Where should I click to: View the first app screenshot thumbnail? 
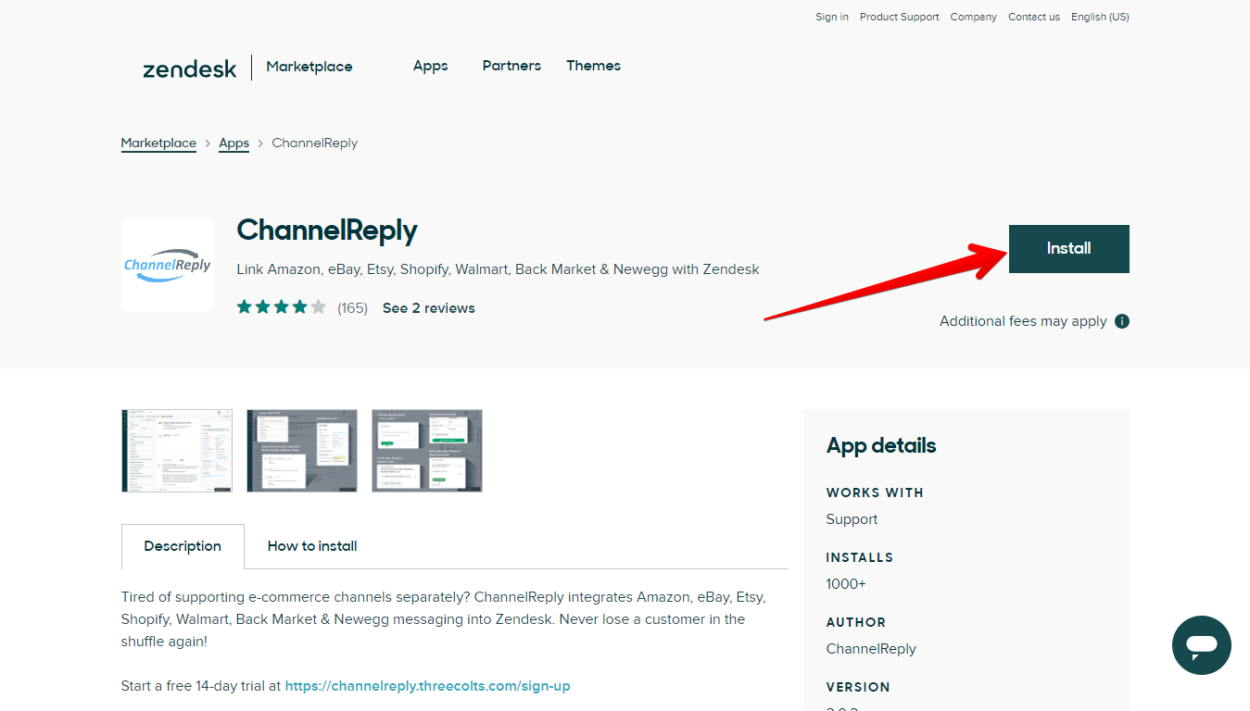(177, 451)
